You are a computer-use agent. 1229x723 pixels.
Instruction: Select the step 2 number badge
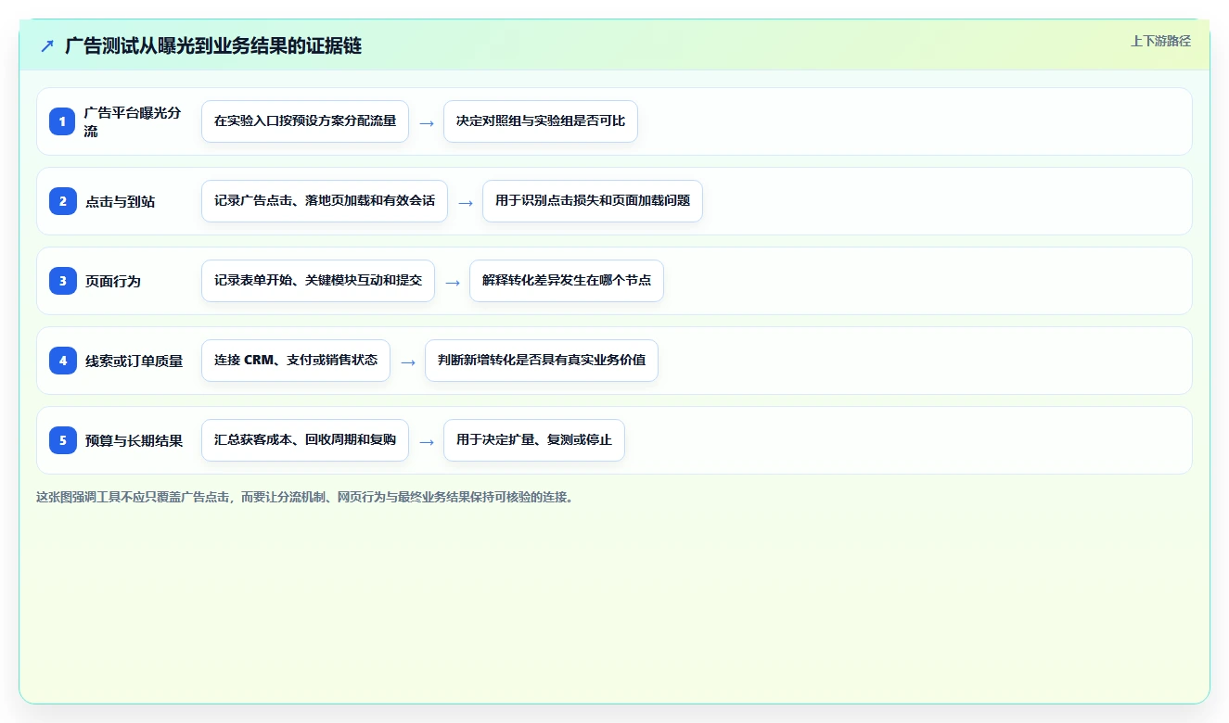point(63,201)
